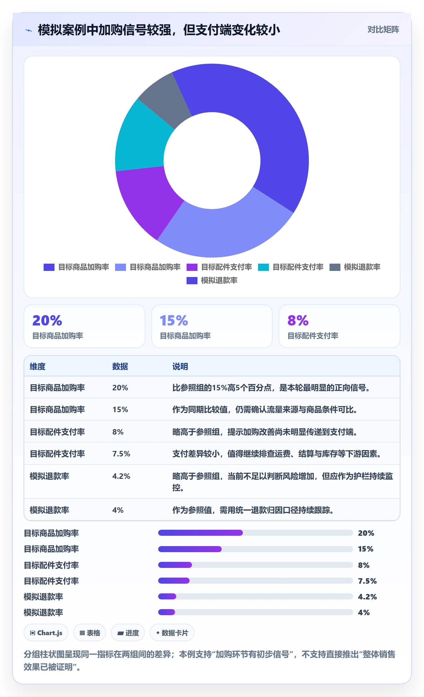Click the Chart.js chip
The height and width of the screenshot is (697, 424).
pyautogui.click(x=46, y=633)
